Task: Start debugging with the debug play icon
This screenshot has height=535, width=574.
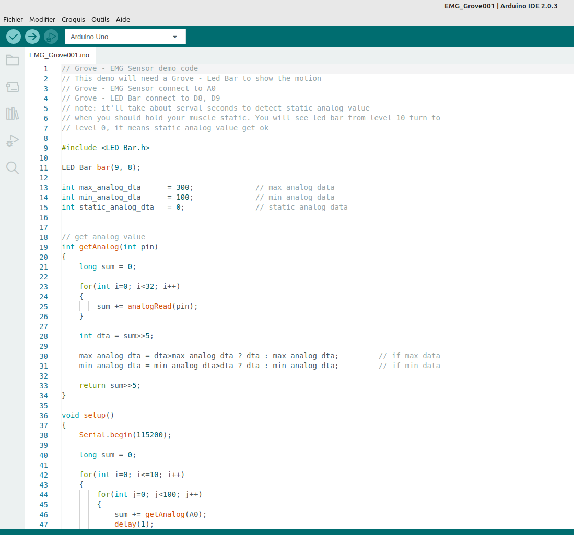Action: pyautogui.click(x=51, y=37)
